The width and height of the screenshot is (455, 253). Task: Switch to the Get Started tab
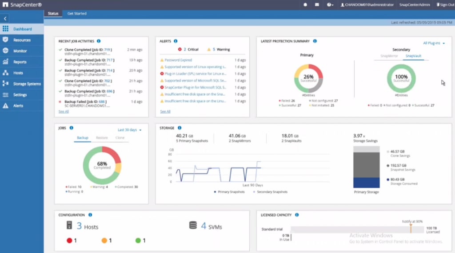(77, 13)
